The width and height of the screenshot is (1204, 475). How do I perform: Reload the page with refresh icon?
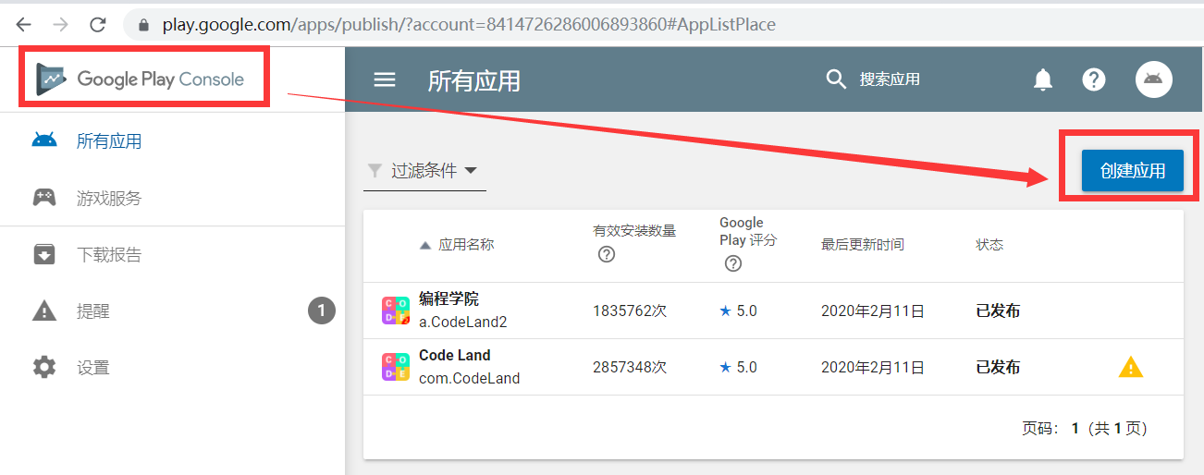pyautogui.click(x=97, y=25)
